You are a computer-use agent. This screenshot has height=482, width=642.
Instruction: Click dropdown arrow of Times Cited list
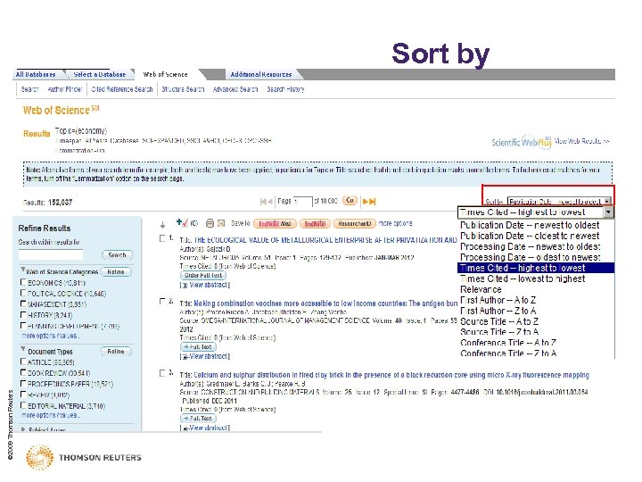[609, 212]
